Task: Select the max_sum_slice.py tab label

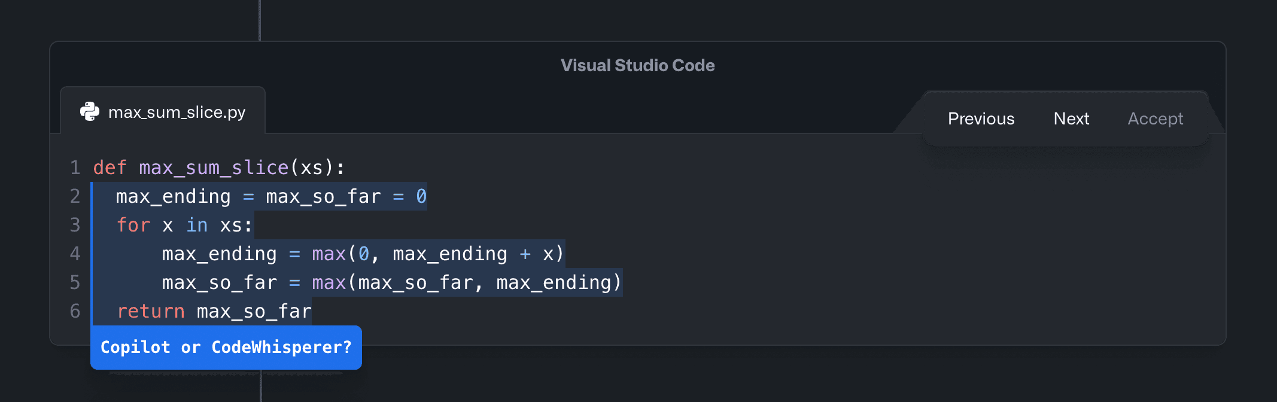Action: 177,112
